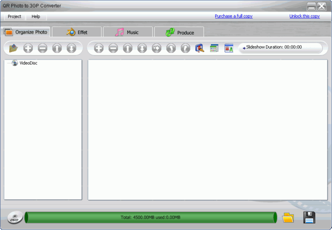Rotate the photo counterclockwise

pyautogui.click(x=171, y=48)
